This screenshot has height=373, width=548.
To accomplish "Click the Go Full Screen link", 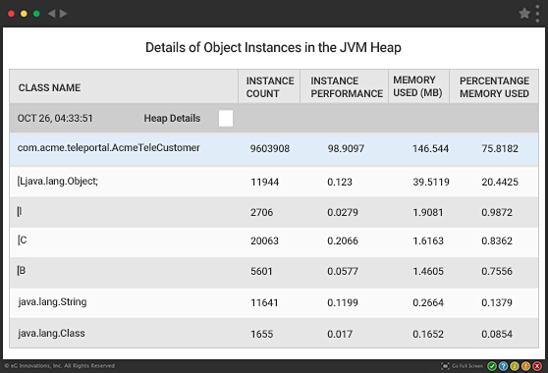I will (x=467, y=366).
